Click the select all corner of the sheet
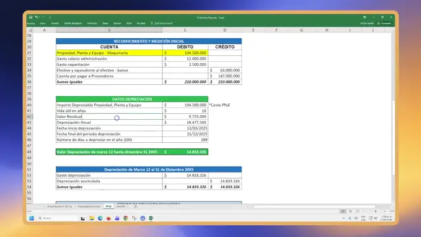Screen dimensions: 421x237 (x=30, y=30)
